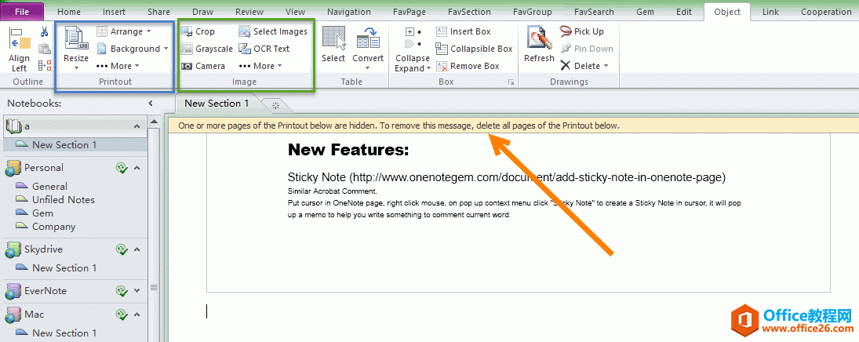Switch to the Cooperation tab
The image size is (859, 342).
click(x=826, y=12)
